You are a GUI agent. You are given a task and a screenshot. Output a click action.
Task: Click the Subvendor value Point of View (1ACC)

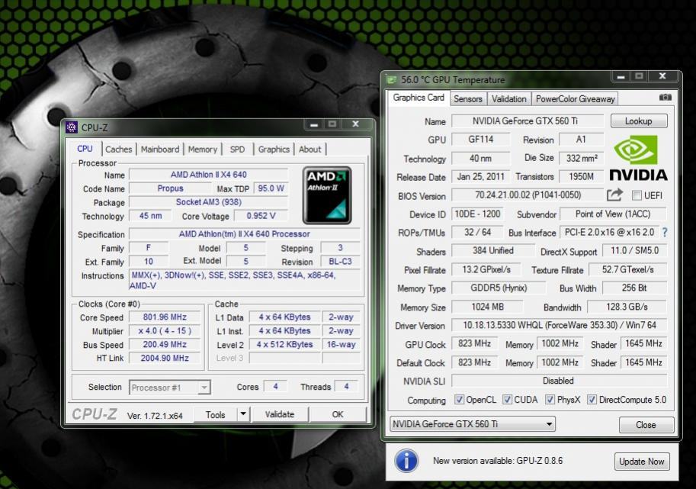[x=613, y=214]
